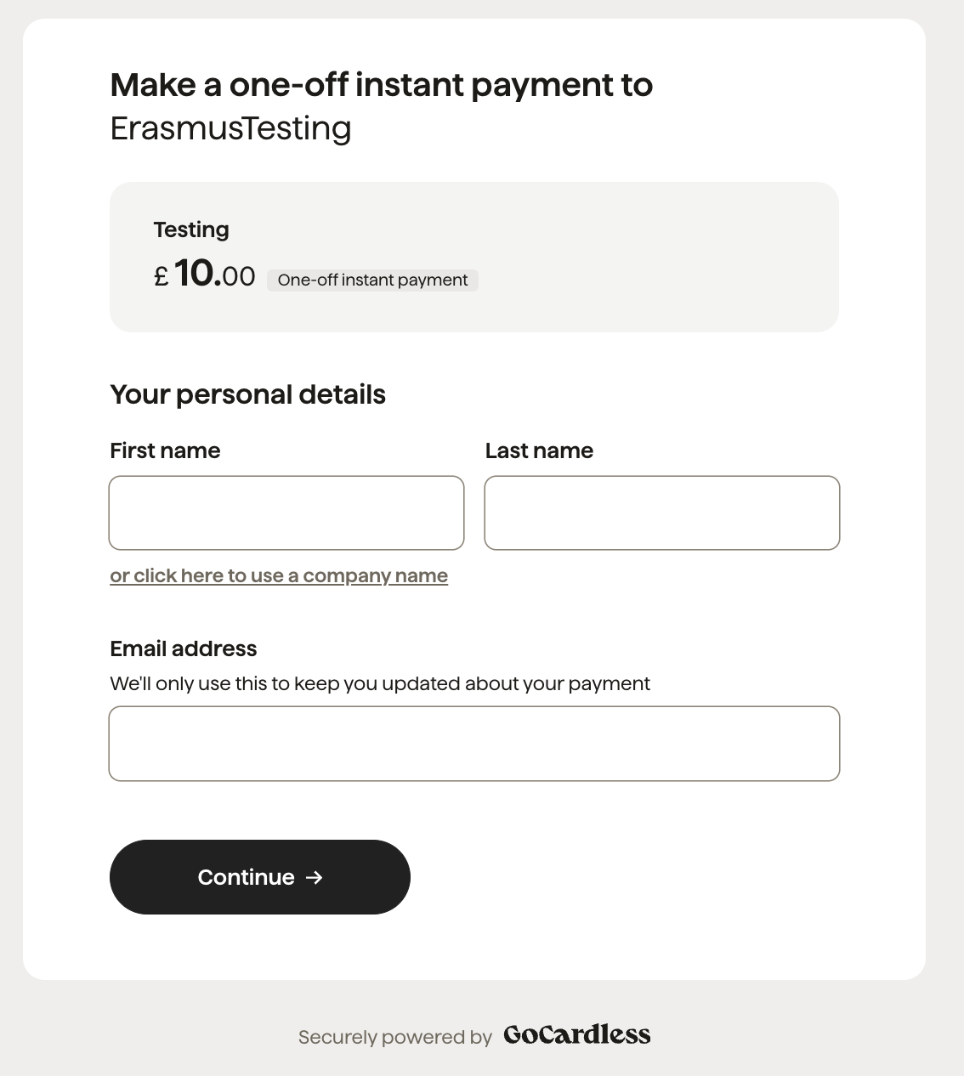Click the arrow icon inside Continue button
Viewport: 964px width, 1076px height.
pos(315,877)
